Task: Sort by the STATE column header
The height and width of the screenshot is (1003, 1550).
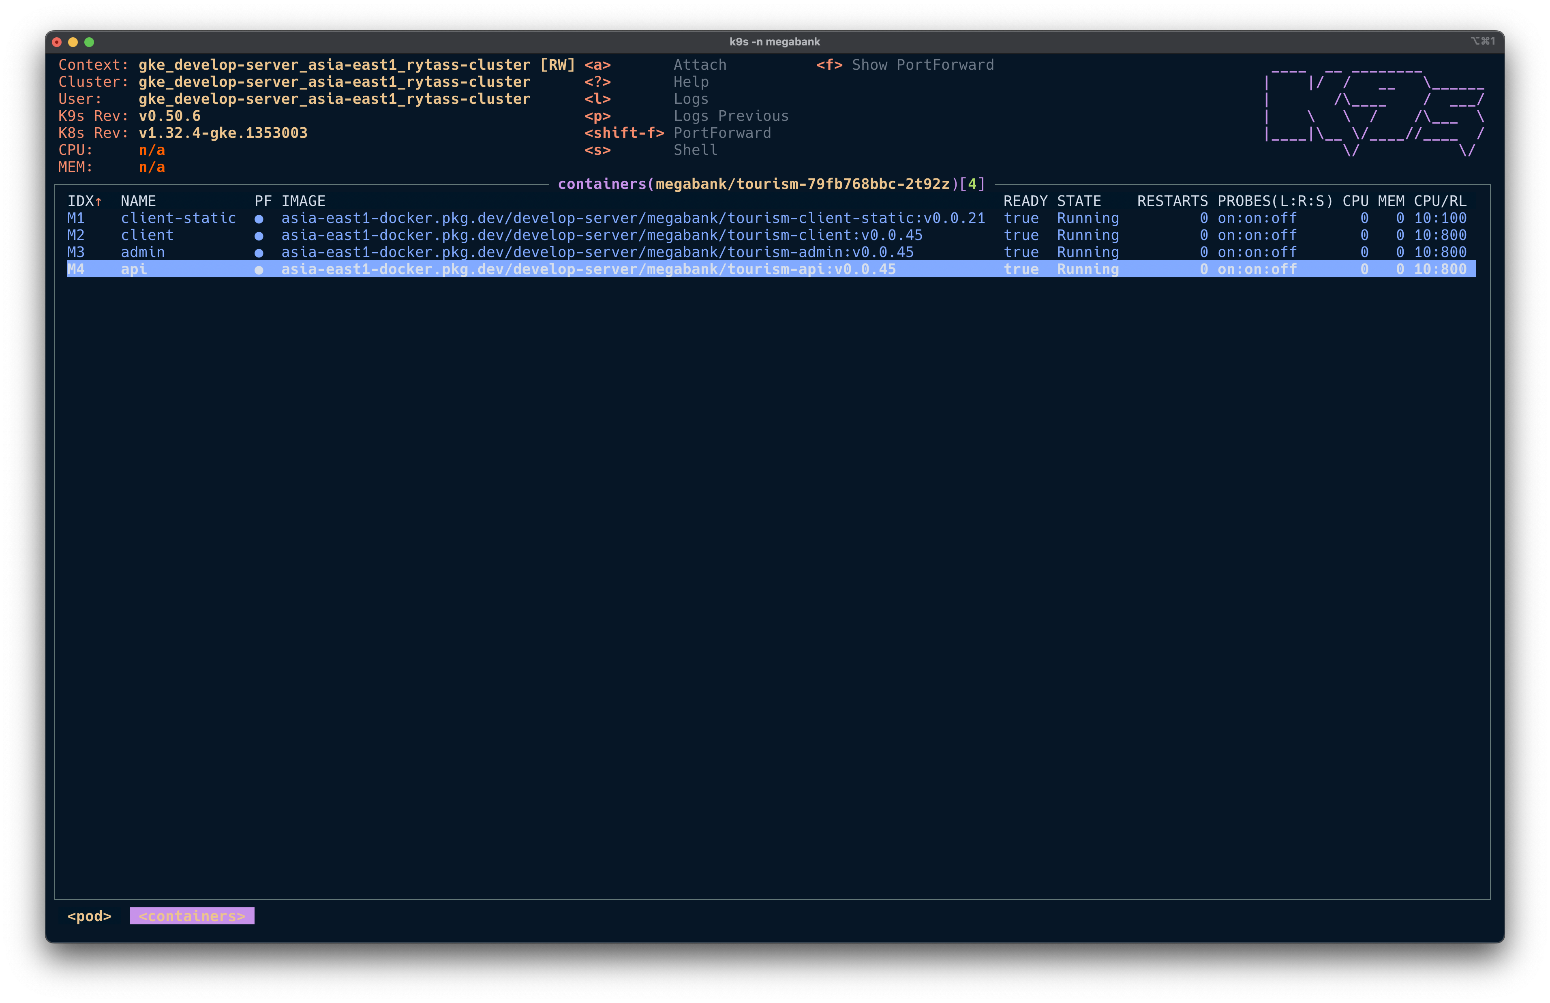Action: click(x=1079, y=201)
